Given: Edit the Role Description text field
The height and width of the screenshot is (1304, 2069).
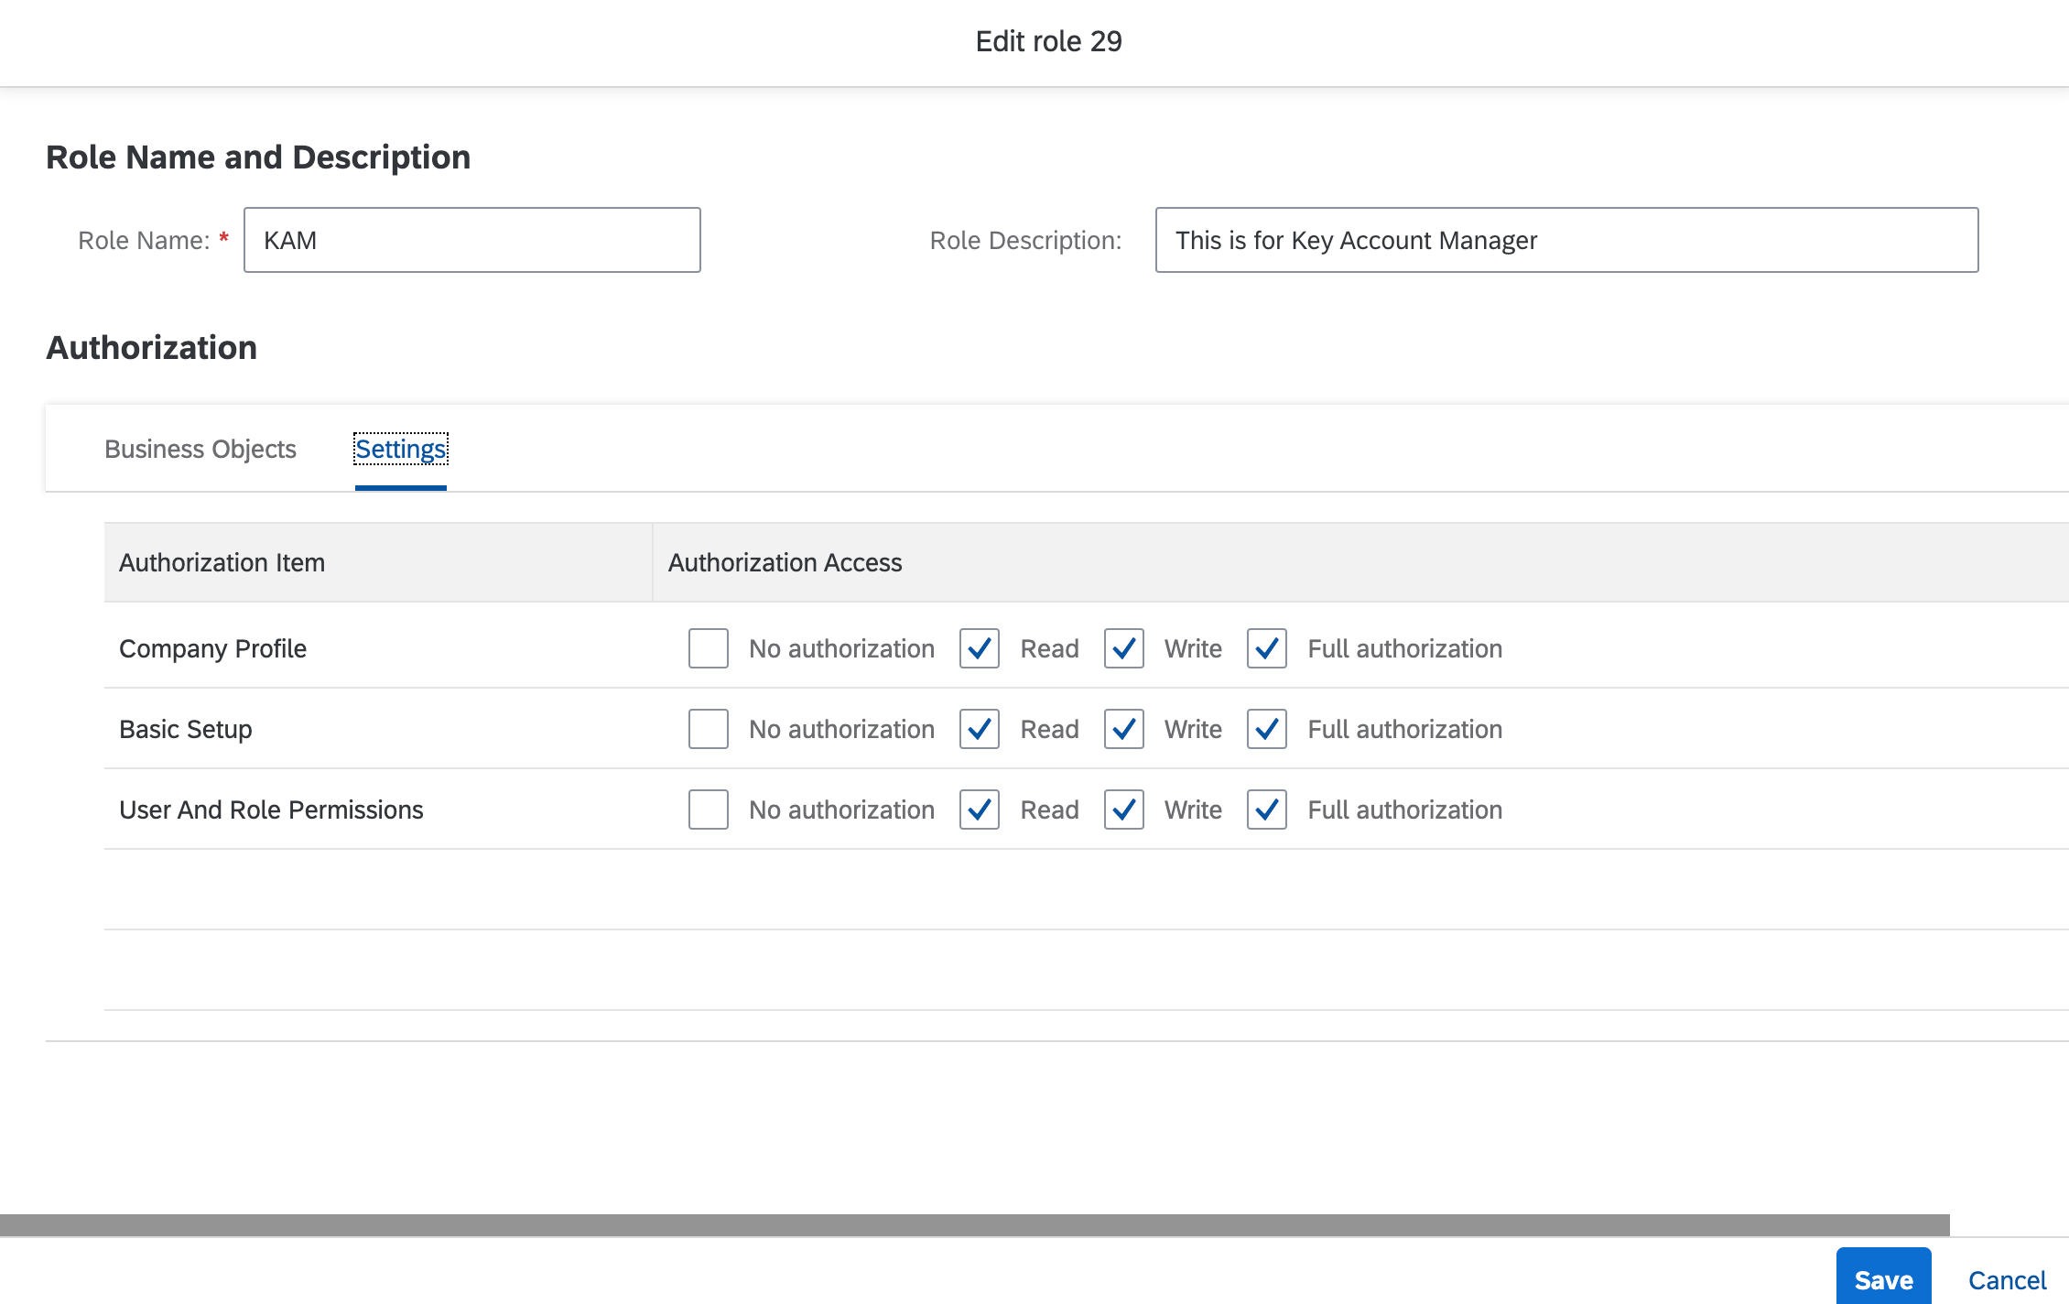Looking at the screenshot, I should pyautogui.click(x=1565, y=240).
